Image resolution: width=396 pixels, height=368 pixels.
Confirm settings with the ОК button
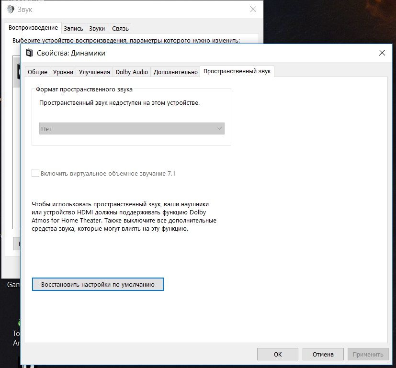[277, 354]
